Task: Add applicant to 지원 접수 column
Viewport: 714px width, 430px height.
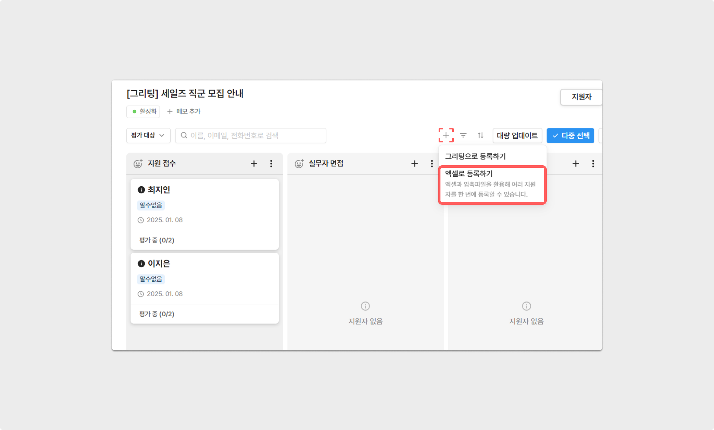Action: point(254,163)
